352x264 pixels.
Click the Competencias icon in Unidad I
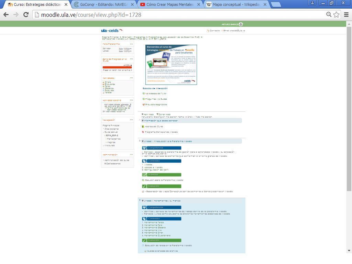coord(144,148)
